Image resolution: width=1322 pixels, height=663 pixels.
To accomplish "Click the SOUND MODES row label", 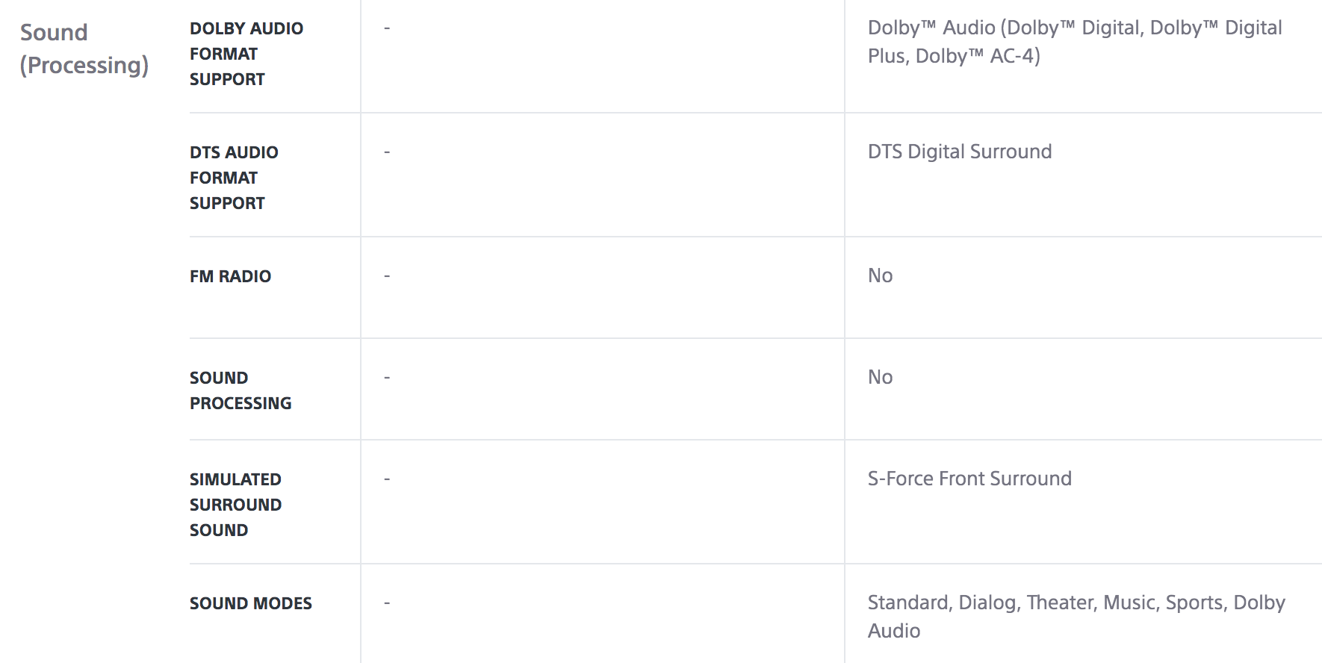I will pos(251,603).
